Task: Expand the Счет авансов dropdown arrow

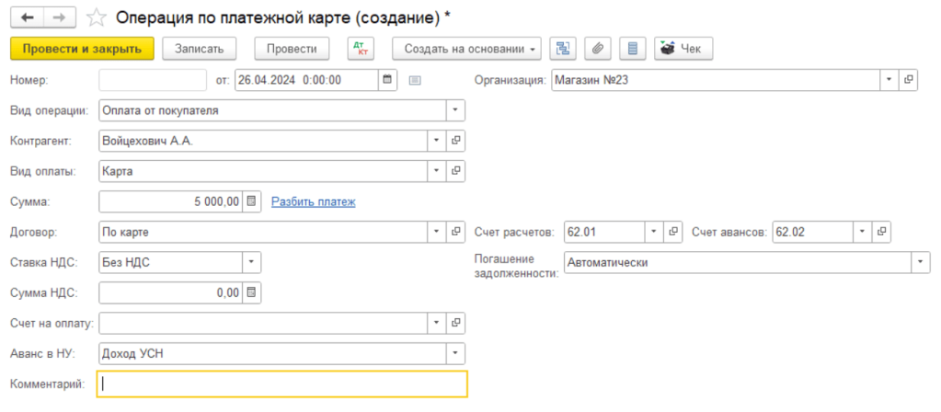Action: (x=863, y=232)
